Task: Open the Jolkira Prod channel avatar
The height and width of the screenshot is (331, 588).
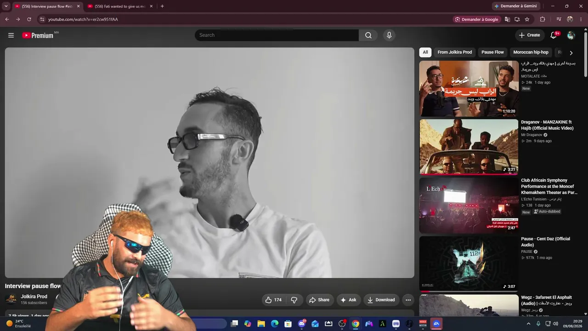Action: pos(11,300)
